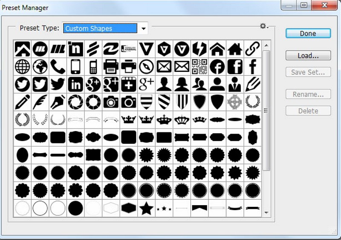Viewport: 341px width, 240px height.
Task: Choose the Facebook circle logo shape
Action: [217, 67]
